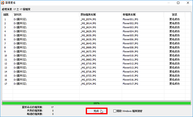Maximize the 圖像更名 window
The height and width of the screenshot is (117, 193).
click(x=178, y=3)
